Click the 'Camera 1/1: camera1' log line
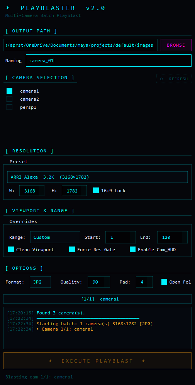Image resolution: width=195 pixels, height=385 pixels. pyautogui.click(x=65, y=329)
